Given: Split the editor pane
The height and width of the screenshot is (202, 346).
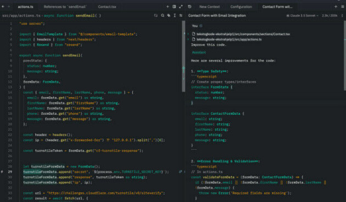Looking at the screenshot, I should [x=174, y=7].
